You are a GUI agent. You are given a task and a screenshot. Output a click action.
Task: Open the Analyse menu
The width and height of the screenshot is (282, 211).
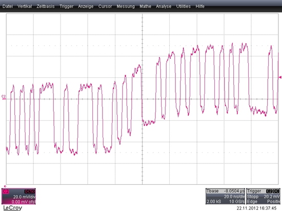(164, 7)
